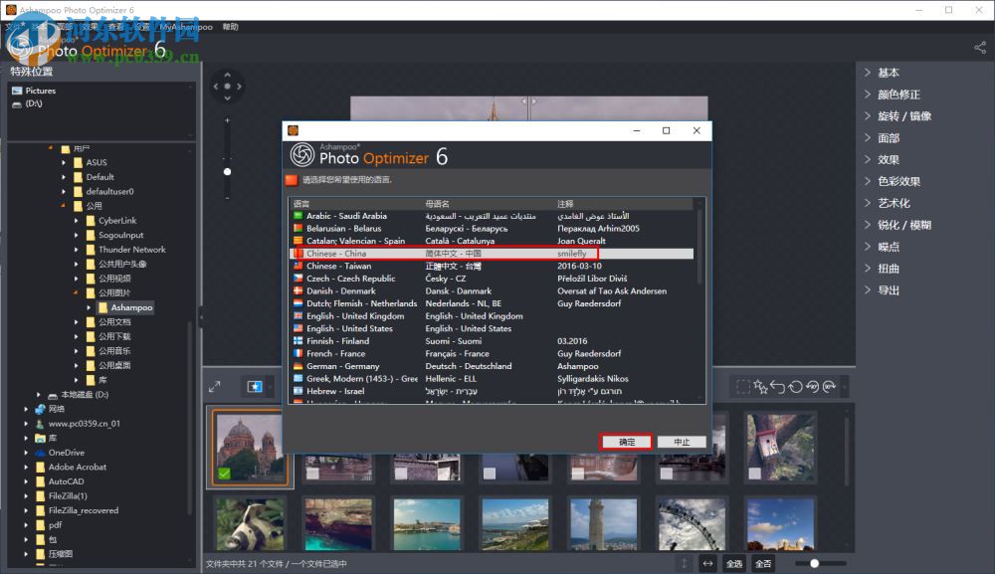This screenshot has height=574, width=995.
Task: Click the thumbnail size slider handle
Action: pos(814,563)
